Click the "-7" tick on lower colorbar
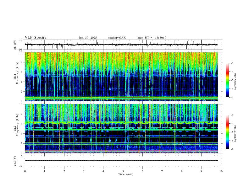Image resolution: width=249 pixels, height=192 pixels. click(x=232, y=149)
